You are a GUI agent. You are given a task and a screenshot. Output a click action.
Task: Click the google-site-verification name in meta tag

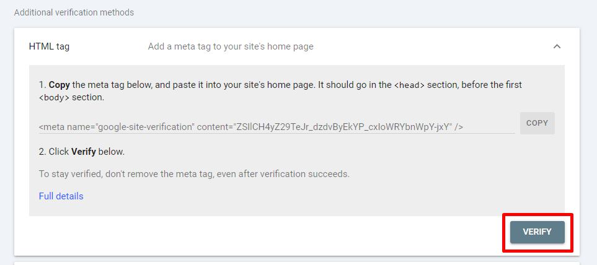point(146,127)
